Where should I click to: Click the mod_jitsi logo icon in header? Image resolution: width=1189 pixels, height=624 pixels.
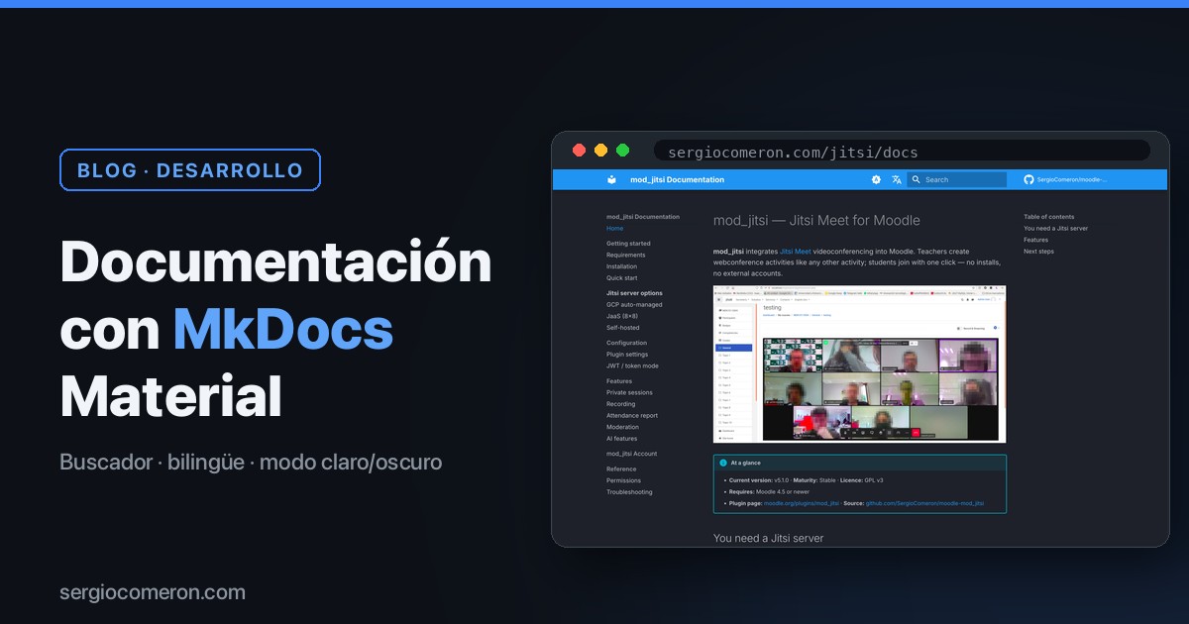tap(612, 179)
